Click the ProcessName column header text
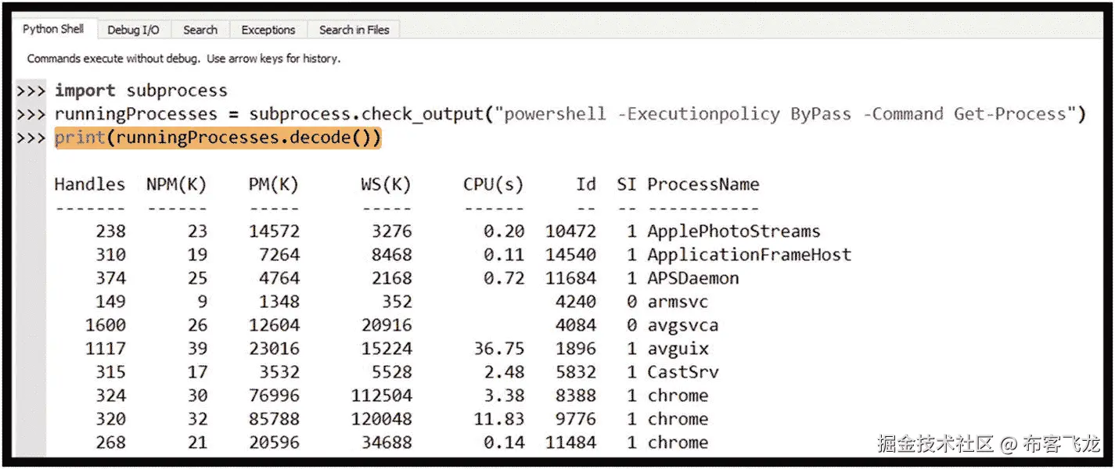 [703, 184]
